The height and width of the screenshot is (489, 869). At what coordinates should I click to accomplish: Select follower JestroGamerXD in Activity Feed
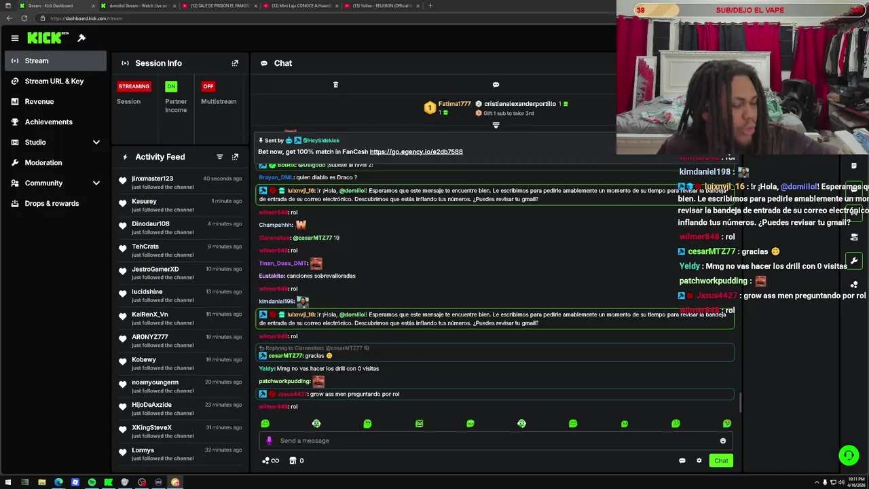point(155,270)
